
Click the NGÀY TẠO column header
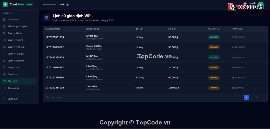click(237, 29)
